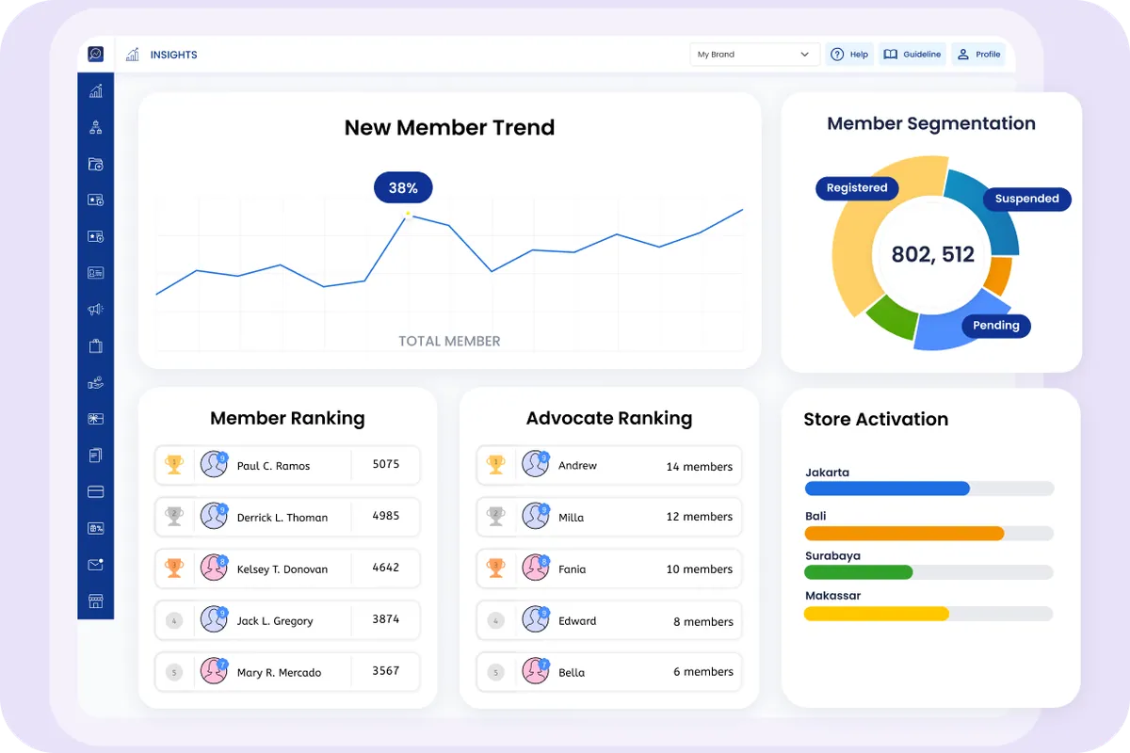
Task: Click the Makassar yellow progress bar
Action: point(877,614)
